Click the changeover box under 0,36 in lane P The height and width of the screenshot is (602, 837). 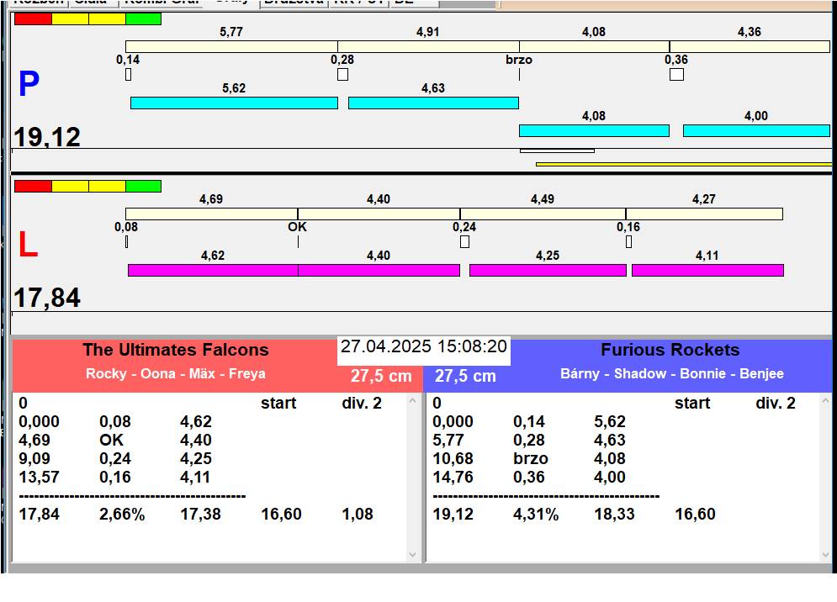pos(676,74)
